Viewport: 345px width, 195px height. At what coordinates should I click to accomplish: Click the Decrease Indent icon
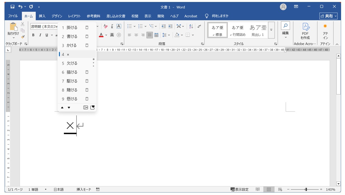pos(164,26)
